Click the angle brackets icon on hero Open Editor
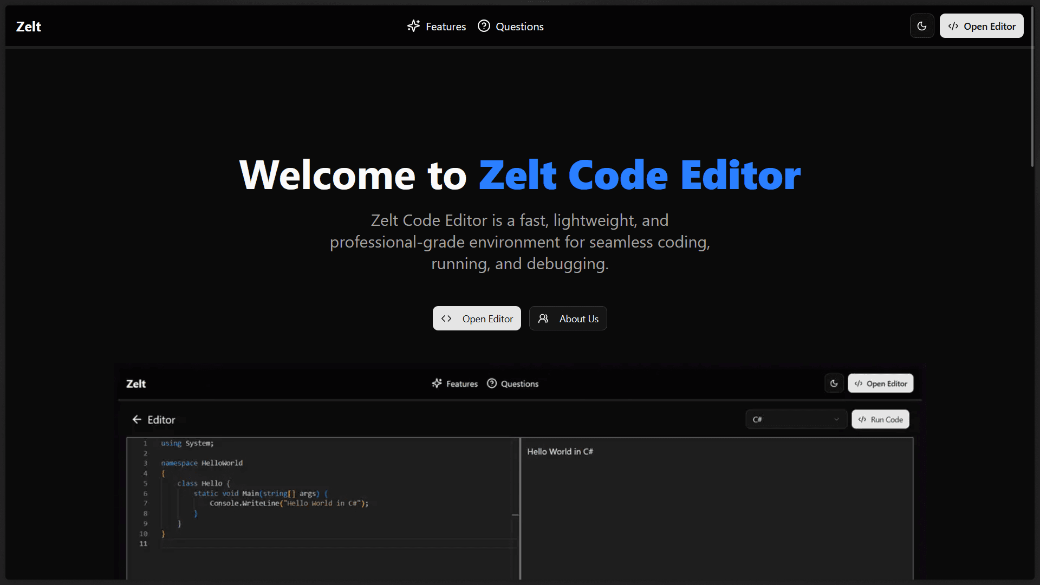1040x585 pixels. [x=446, y=318]
